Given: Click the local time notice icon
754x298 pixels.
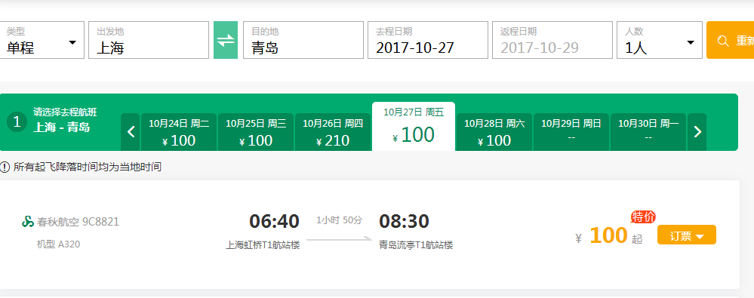Looking at the screenshot, I should [5, 167].
